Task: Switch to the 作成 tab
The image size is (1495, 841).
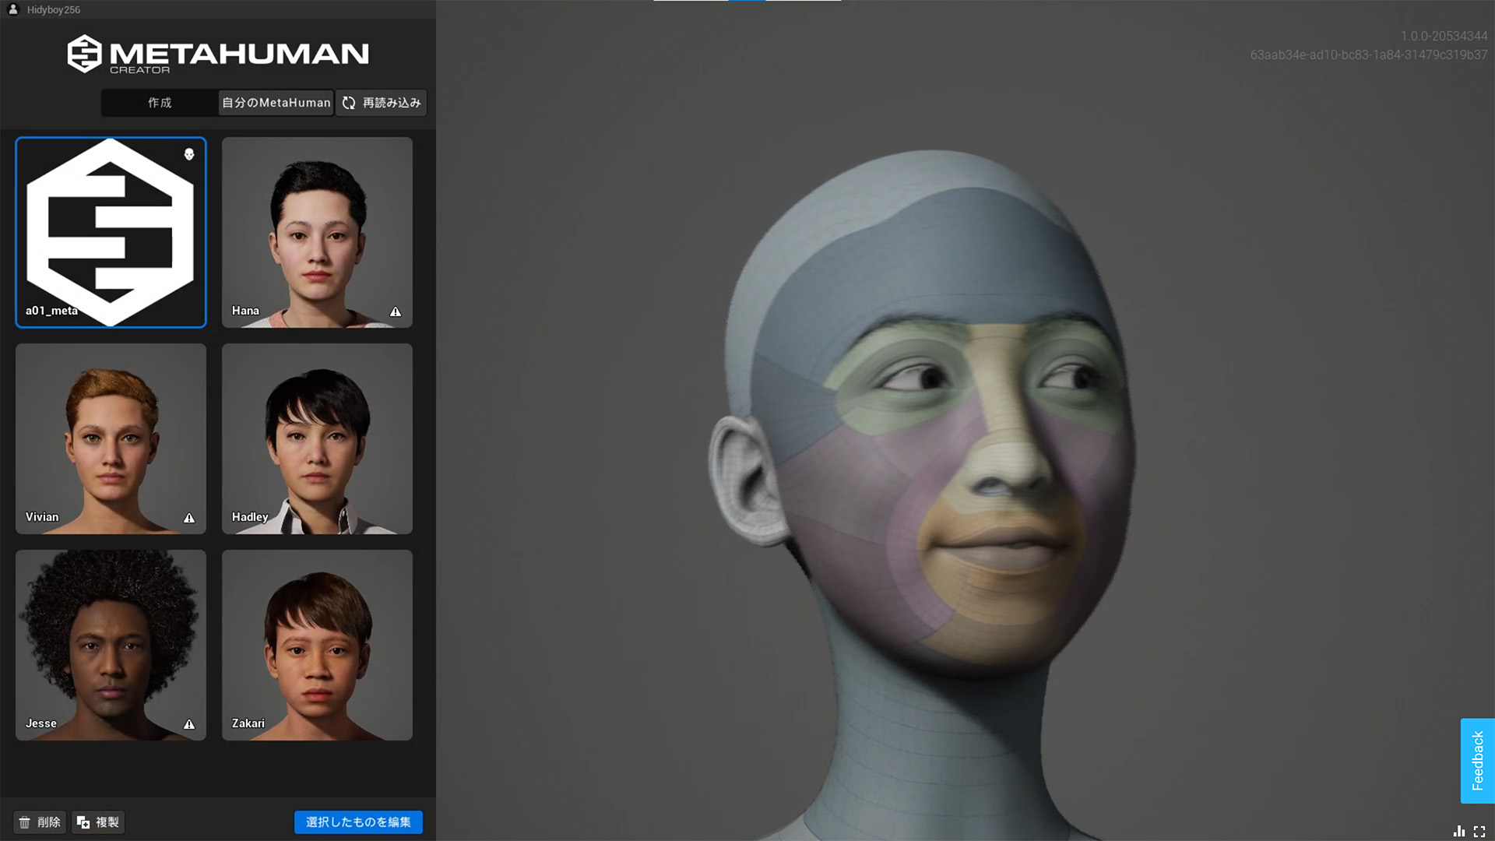Action: pyautogui.click(x=160, y=103)
